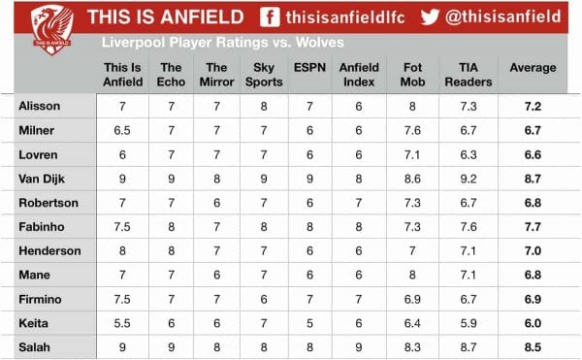Click the Salah row label
This screenshot has height=360, width=582.
(x=34, y=347)
